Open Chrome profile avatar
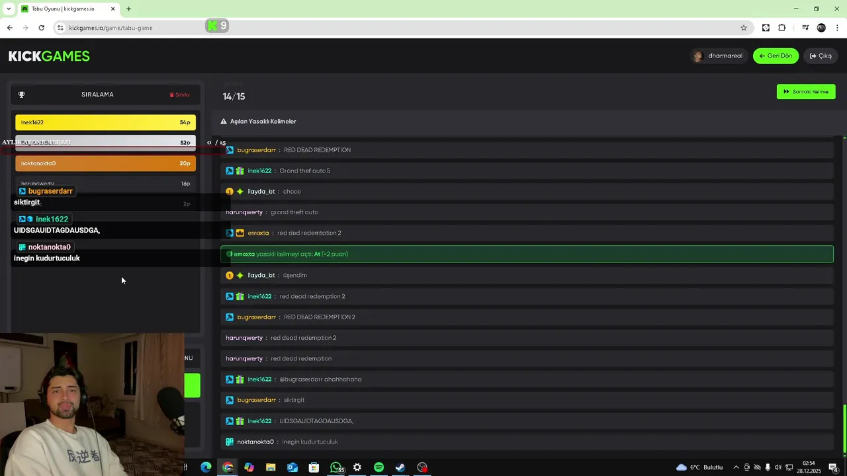 (x=821, y=28)
